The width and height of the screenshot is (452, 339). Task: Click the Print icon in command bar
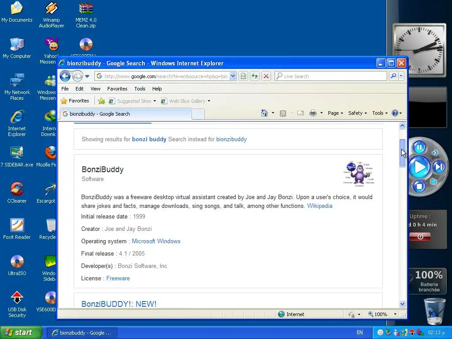(313, 113)
